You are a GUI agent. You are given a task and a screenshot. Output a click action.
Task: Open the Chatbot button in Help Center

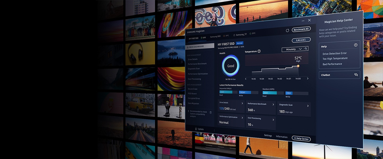click(x=339, y=75)
